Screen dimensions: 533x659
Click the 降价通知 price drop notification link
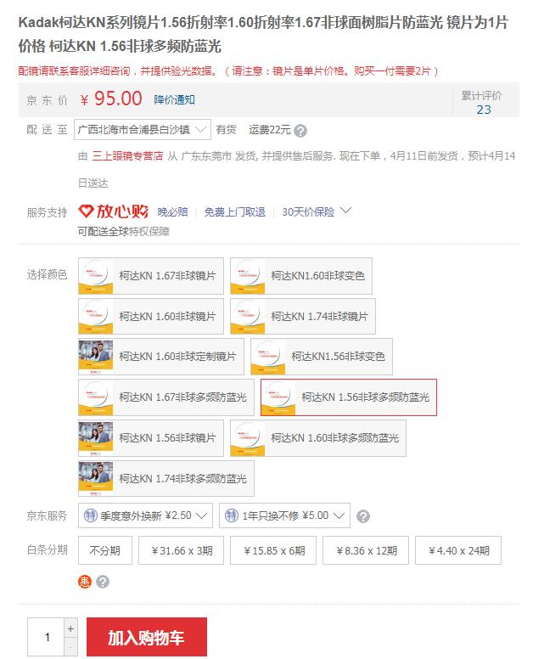click(x=174, y=100)
